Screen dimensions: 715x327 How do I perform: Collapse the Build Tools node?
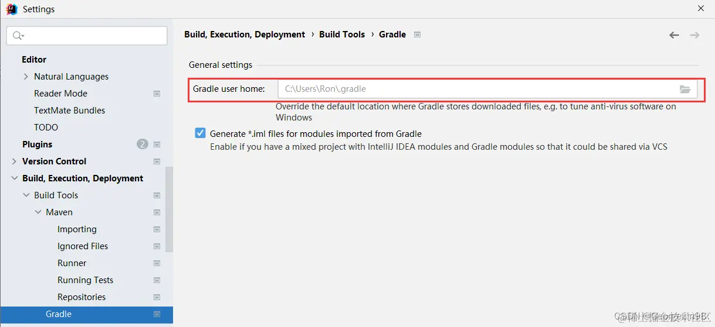[x=26, y=195]
